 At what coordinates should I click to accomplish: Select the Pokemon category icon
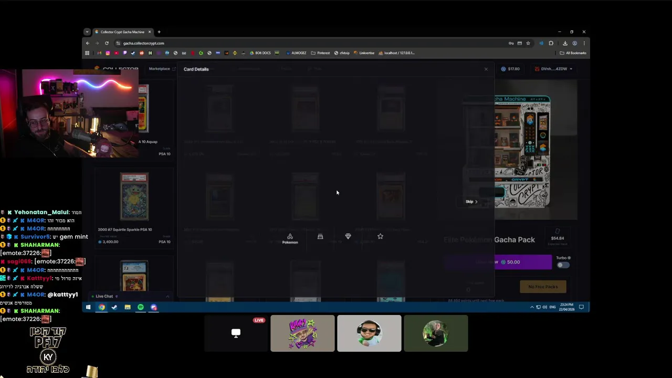(290, 238)
